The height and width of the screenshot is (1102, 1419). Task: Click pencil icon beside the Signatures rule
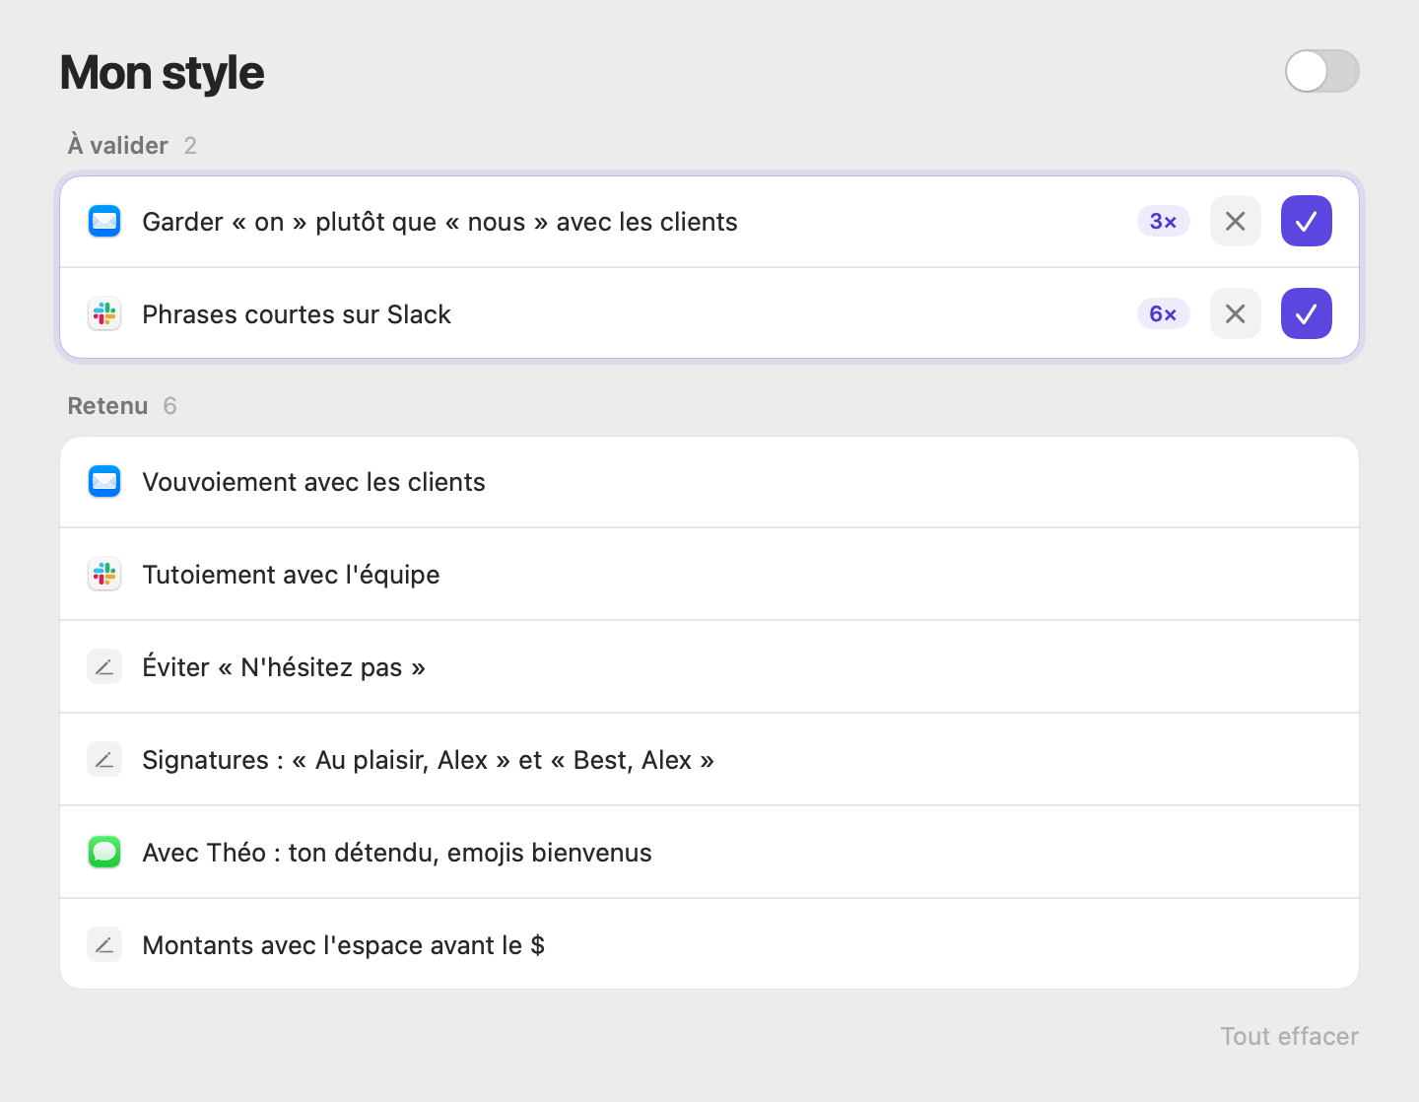pos(104,759)
